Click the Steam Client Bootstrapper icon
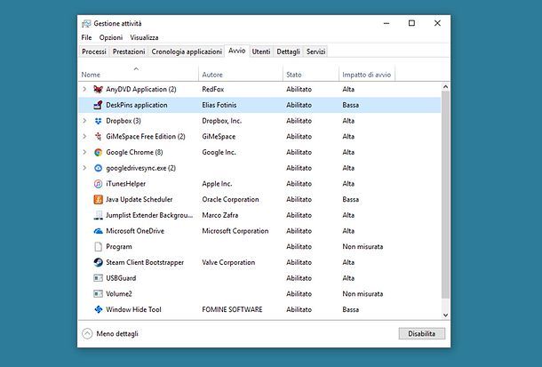The height and width of the screenshot is (367, 542). 98,262
